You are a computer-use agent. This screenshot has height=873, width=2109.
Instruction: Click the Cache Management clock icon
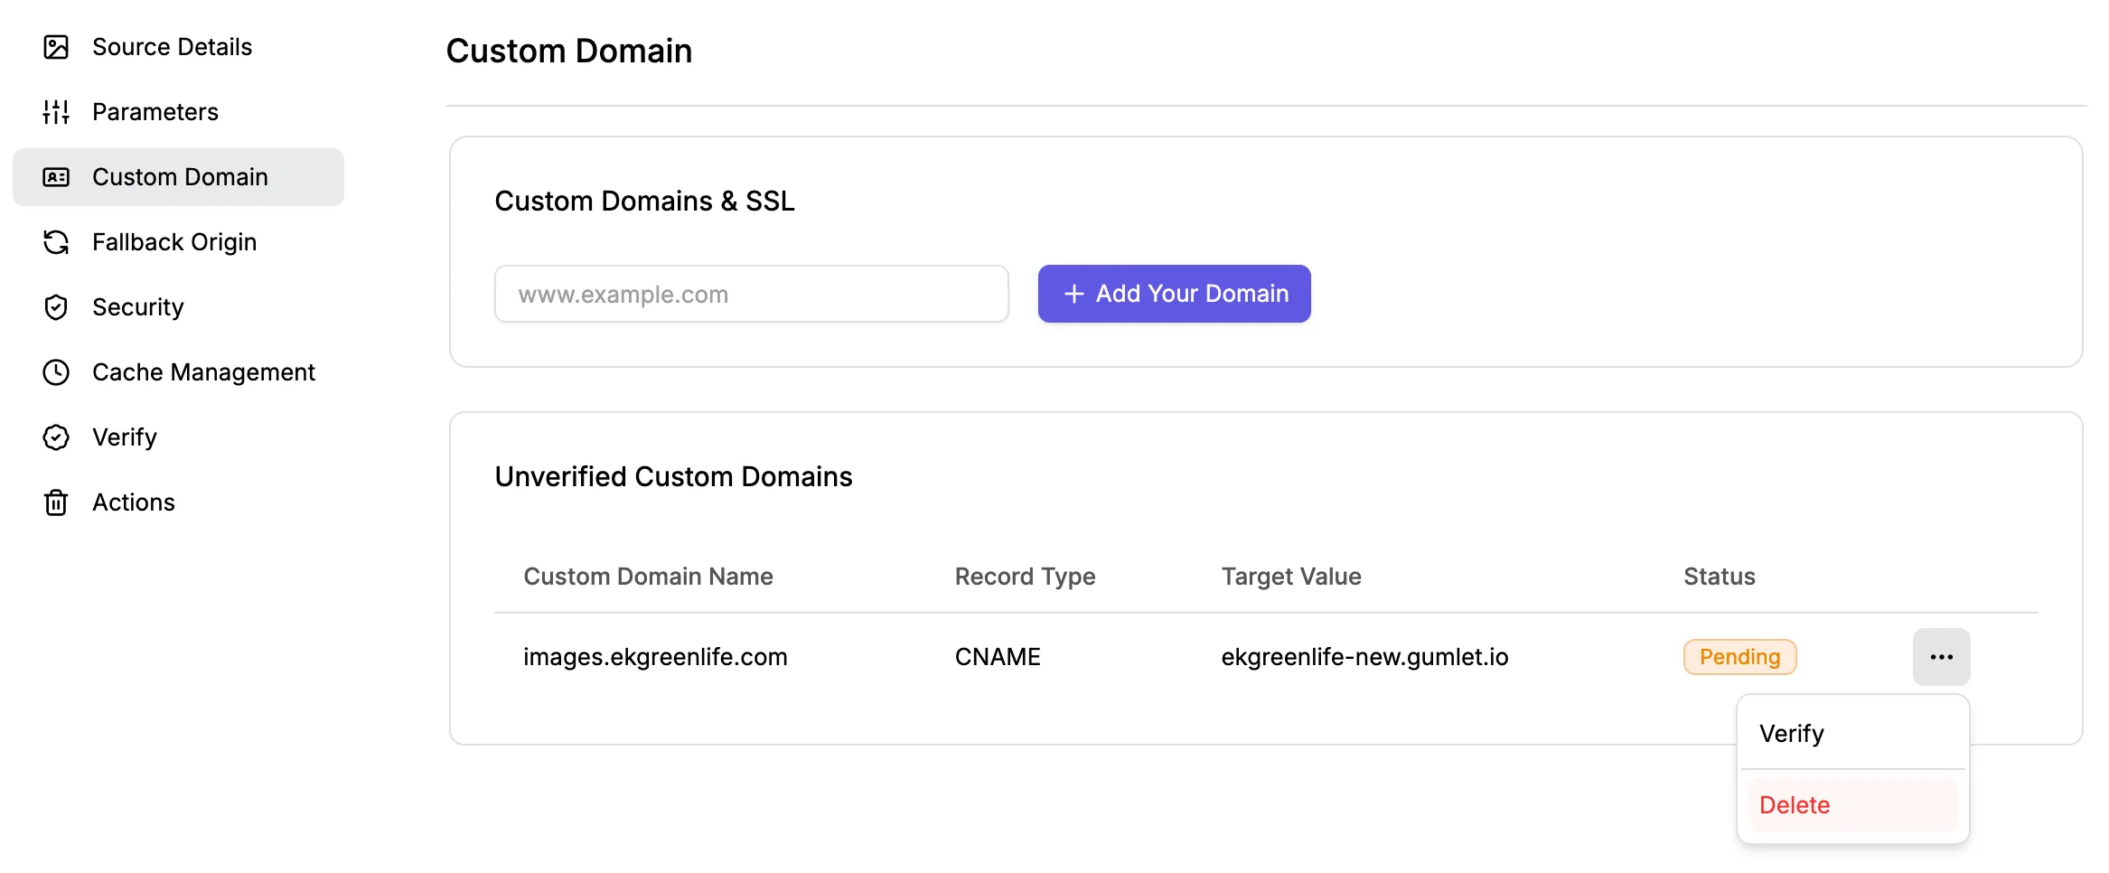(x=56, y=372)
